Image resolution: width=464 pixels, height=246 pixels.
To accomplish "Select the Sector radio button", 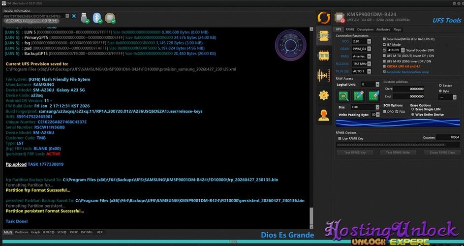I will (x=440, y=85).
